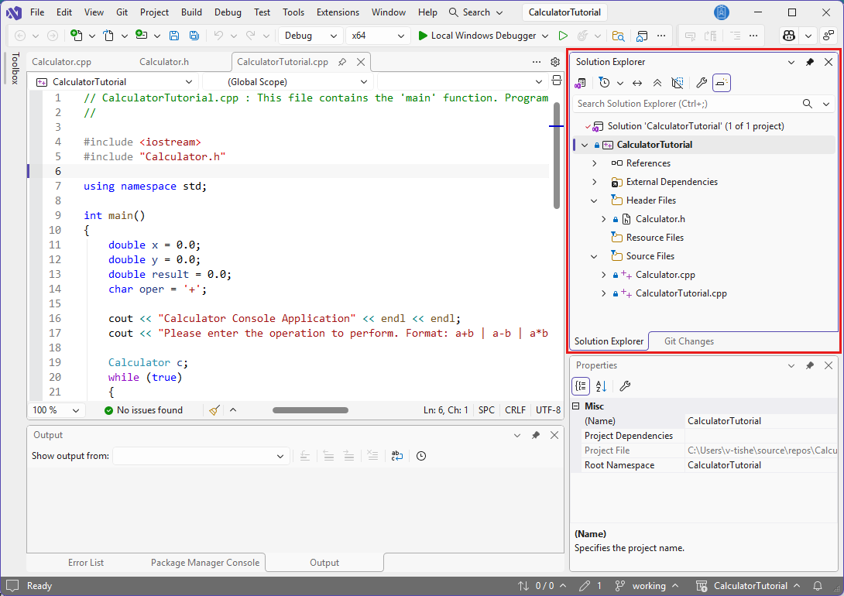Click magnifier icon in Solution Explorer search
Viewport: 844px width, 596px height.
coord(808,103)
